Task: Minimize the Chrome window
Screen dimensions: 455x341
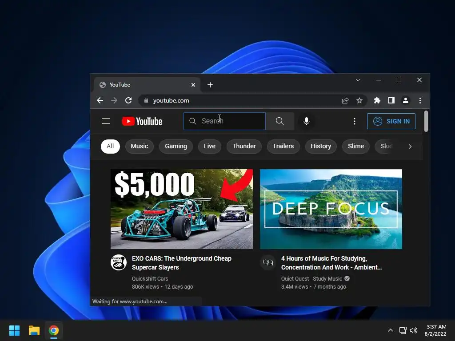Action: point(379,80)
